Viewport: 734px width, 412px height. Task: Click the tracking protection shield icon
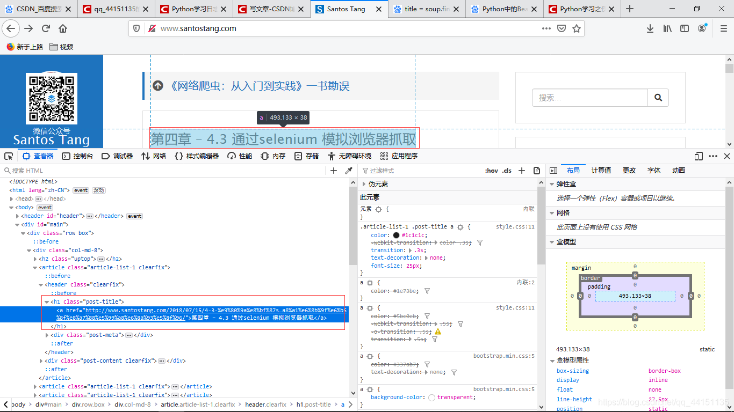coord(136,28)
